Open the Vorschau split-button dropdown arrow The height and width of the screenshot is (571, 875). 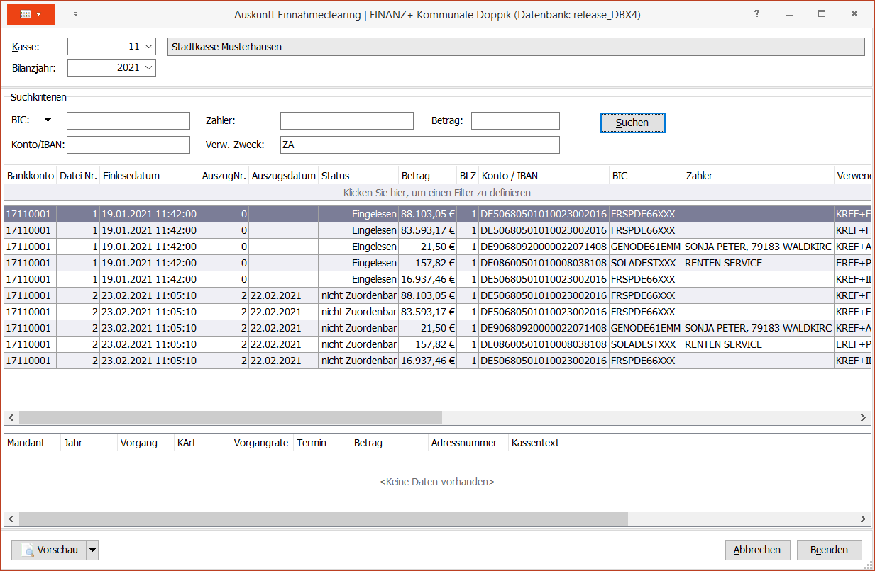pyautogui.click(x=92, y=550)
